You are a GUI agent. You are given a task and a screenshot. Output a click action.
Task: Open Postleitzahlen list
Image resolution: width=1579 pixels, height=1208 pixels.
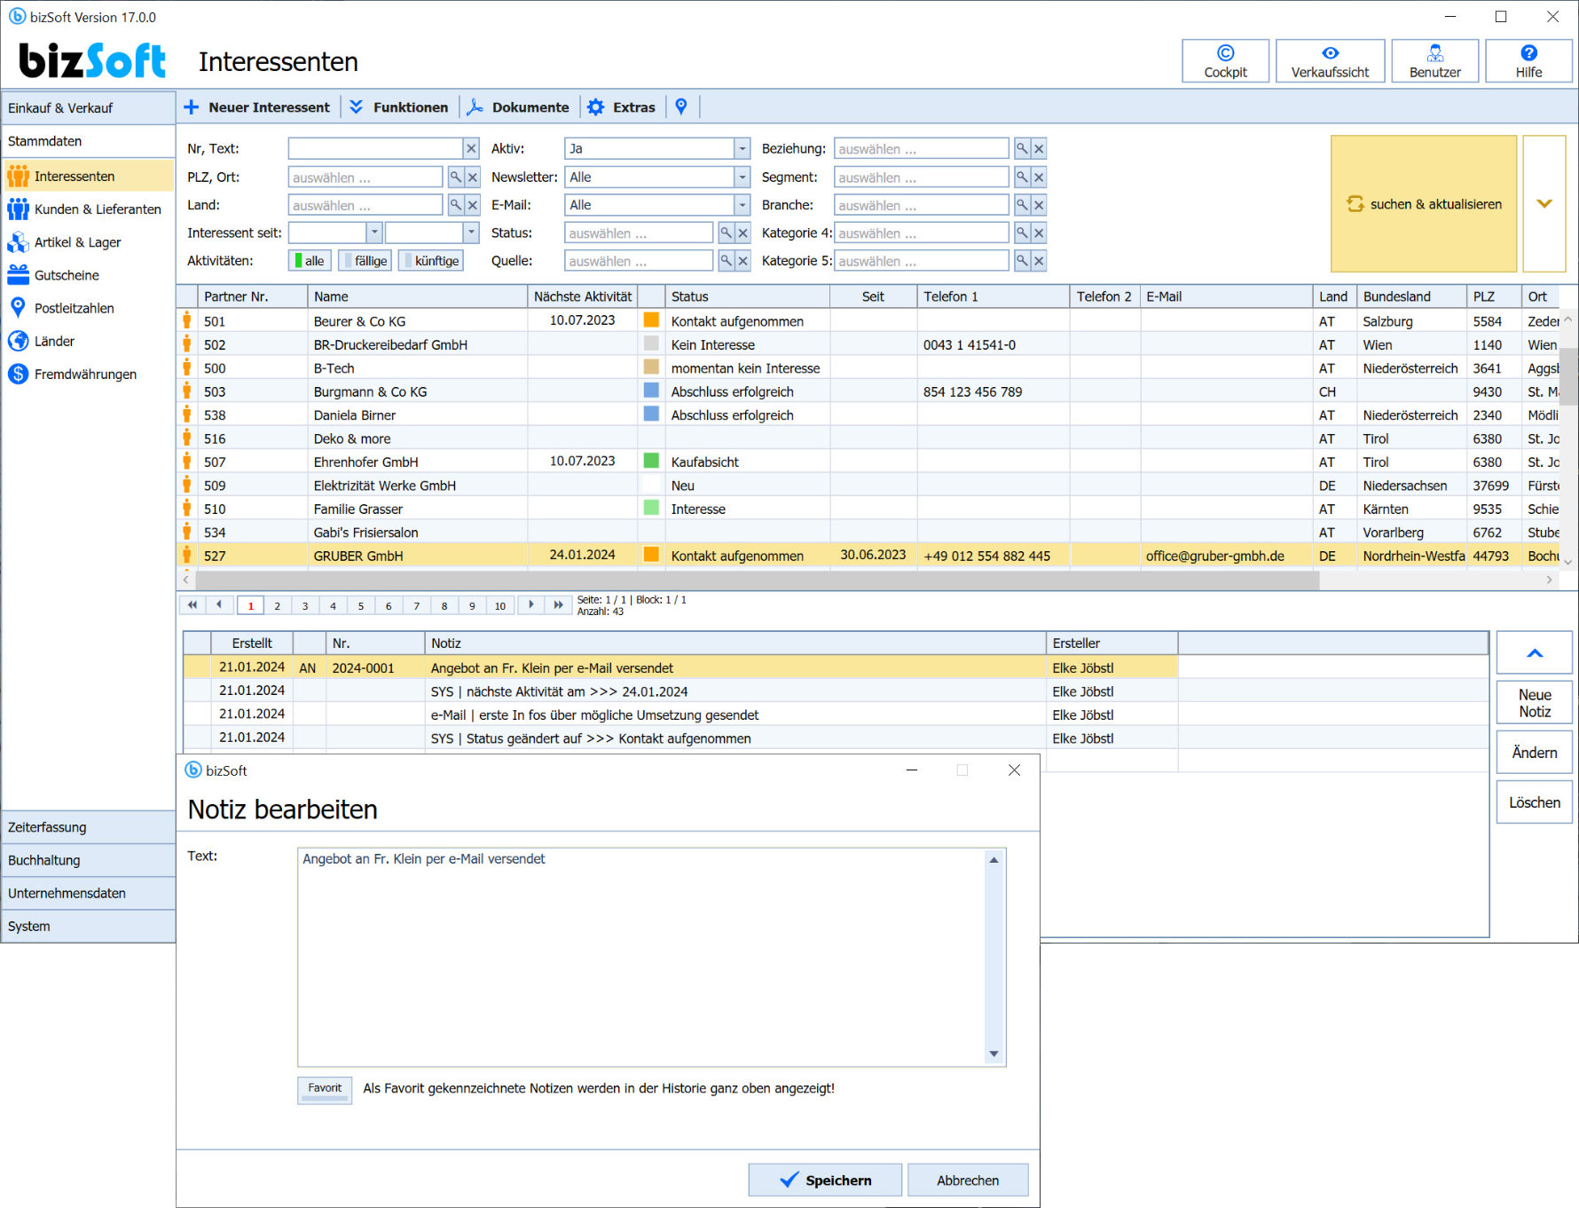(88, 308)
